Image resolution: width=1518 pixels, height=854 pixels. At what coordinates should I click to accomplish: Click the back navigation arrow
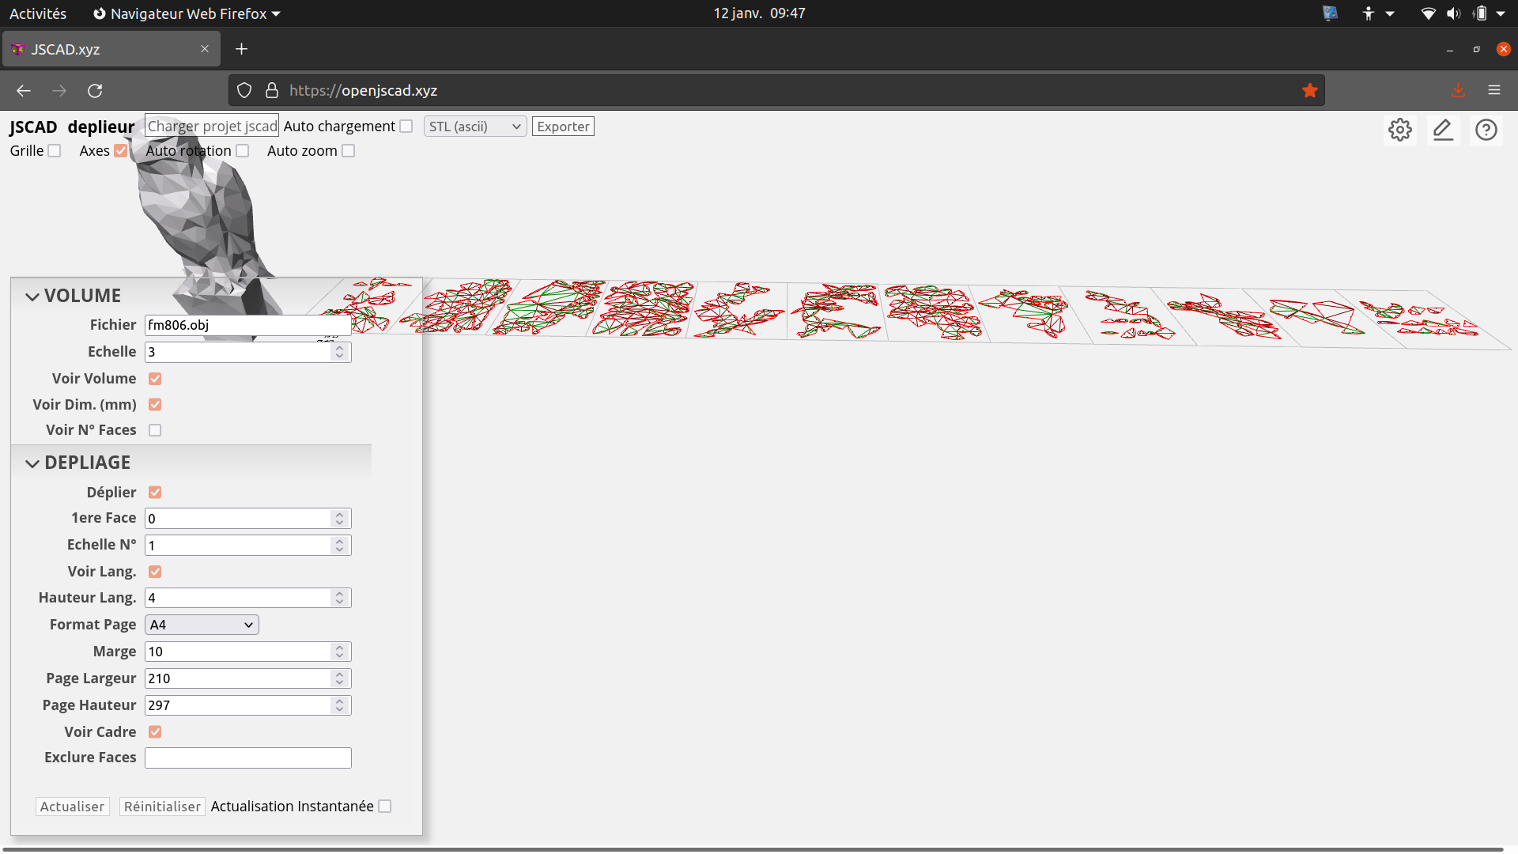[23, 90]
